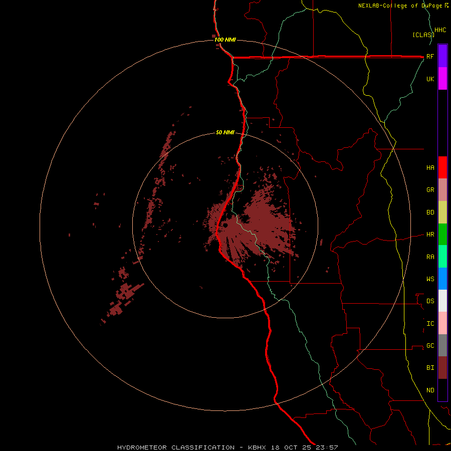This screenshot has height=451, width=451.
Task: Click the dark red BI legend swatch
Action: (x=442, y=368)
